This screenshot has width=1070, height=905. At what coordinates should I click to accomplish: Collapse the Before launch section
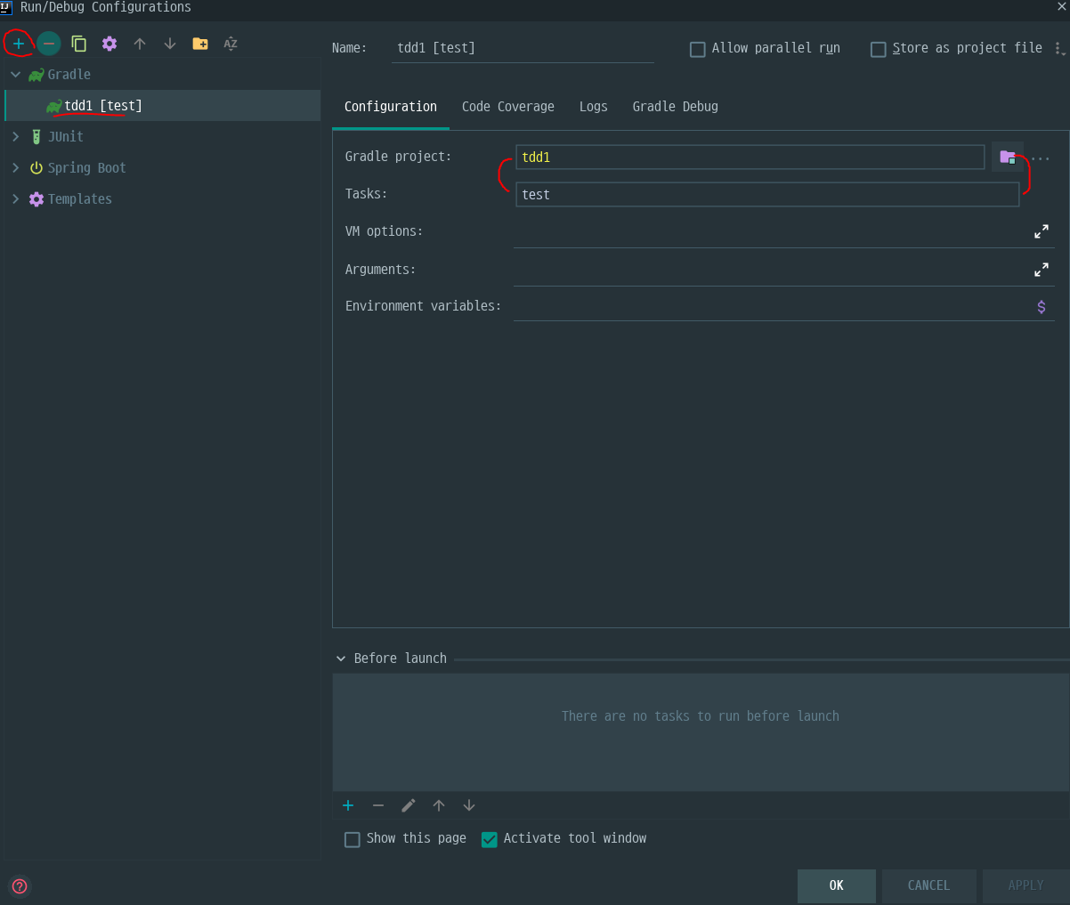(341, 659)
